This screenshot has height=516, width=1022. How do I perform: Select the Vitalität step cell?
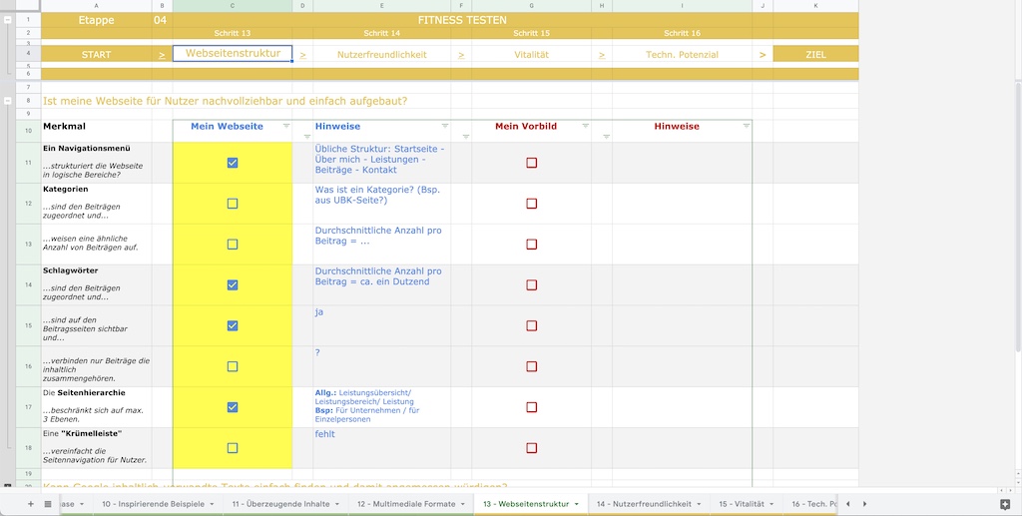point(531,55)
